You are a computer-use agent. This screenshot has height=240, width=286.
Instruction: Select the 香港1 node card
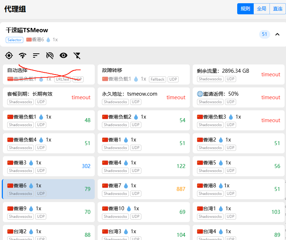click(144, 143)
